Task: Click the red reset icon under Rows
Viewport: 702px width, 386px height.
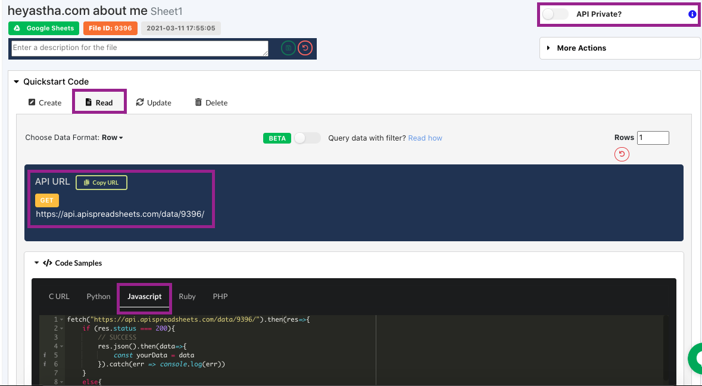Action: point(622,155)
